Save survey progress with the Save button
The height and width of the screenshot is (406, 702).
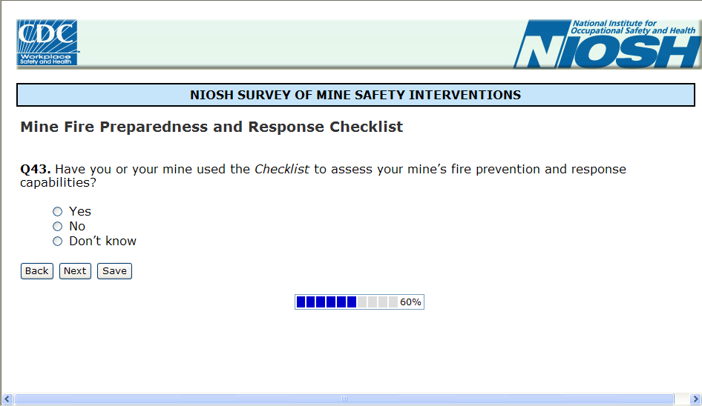pyautogui.click(x=114, y=271)
